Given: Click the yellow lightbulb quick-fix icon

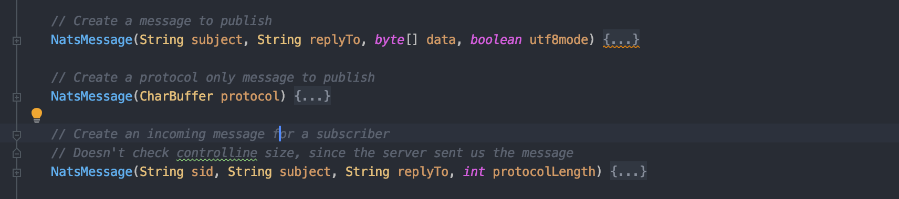Looking at the screenshot, I should (37, 115).
